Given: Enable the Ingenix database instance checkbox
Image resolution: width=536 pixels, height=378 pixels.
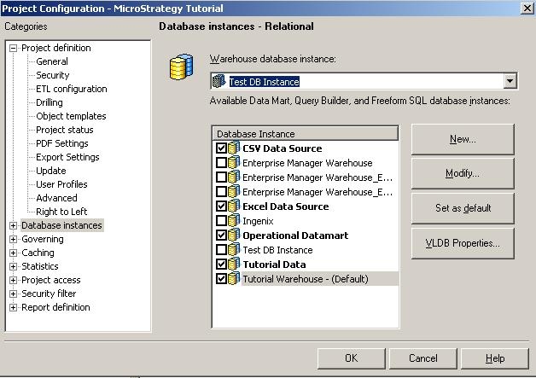Looking at the screenshot, I should [x=222, y=221].
